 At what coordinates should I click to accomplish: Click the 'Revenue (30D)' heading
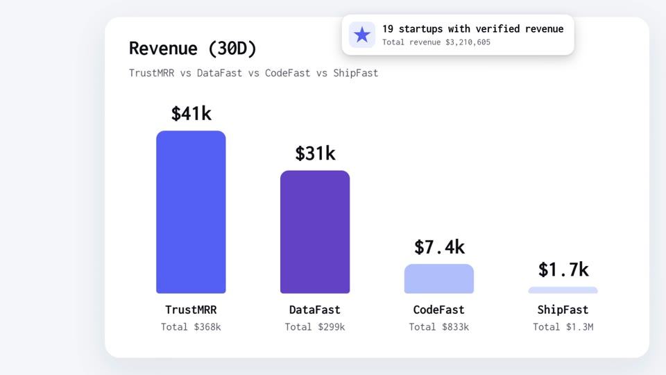point(193,49)
